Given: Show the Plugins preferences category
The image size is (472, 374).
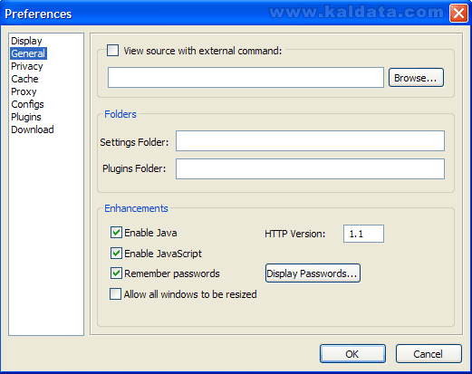Looking at the screenshot, I should click(26, 117).
